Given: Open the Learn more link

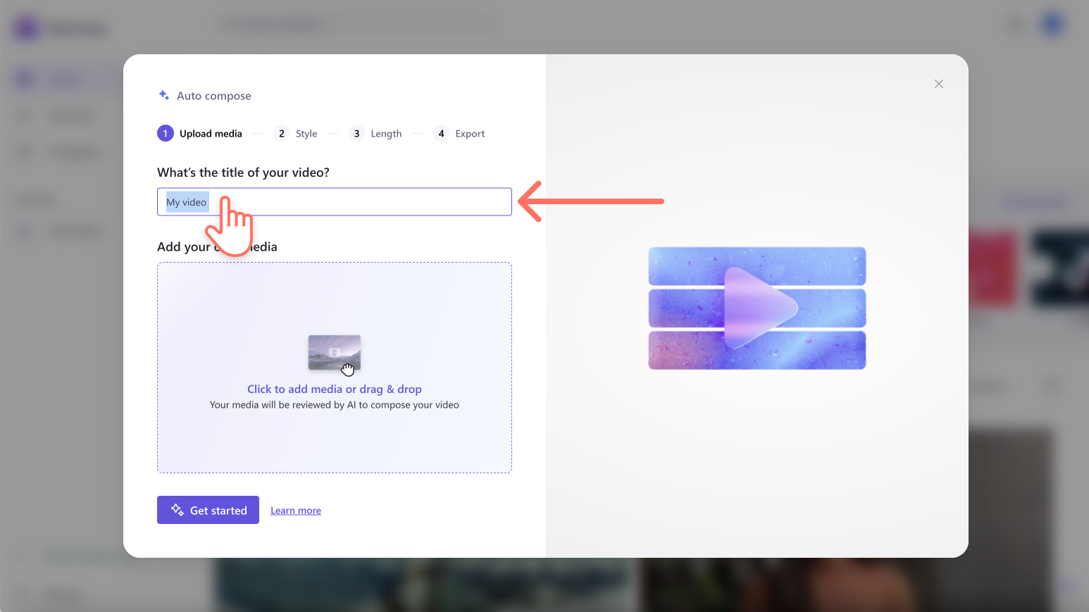Looking at the screenshot, I should 296,509.
